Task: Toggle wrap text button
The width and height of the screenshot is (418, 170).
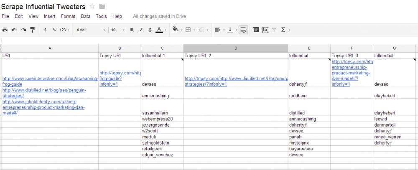Action: click(243, 30)
